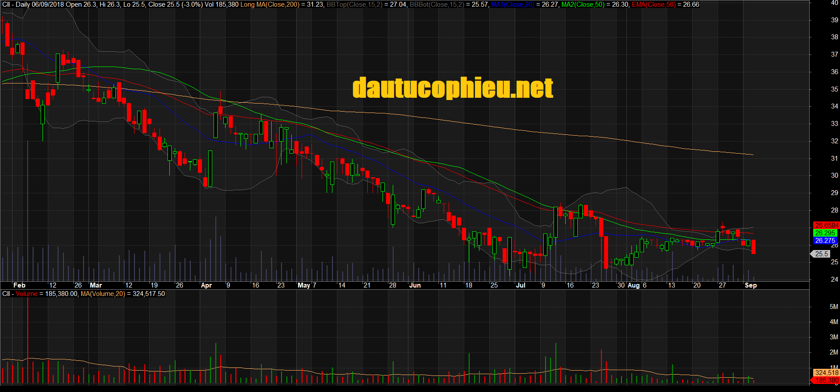Click the 5M tick on volume axis
Screen dimensions: 840x392
coord(834,307)
